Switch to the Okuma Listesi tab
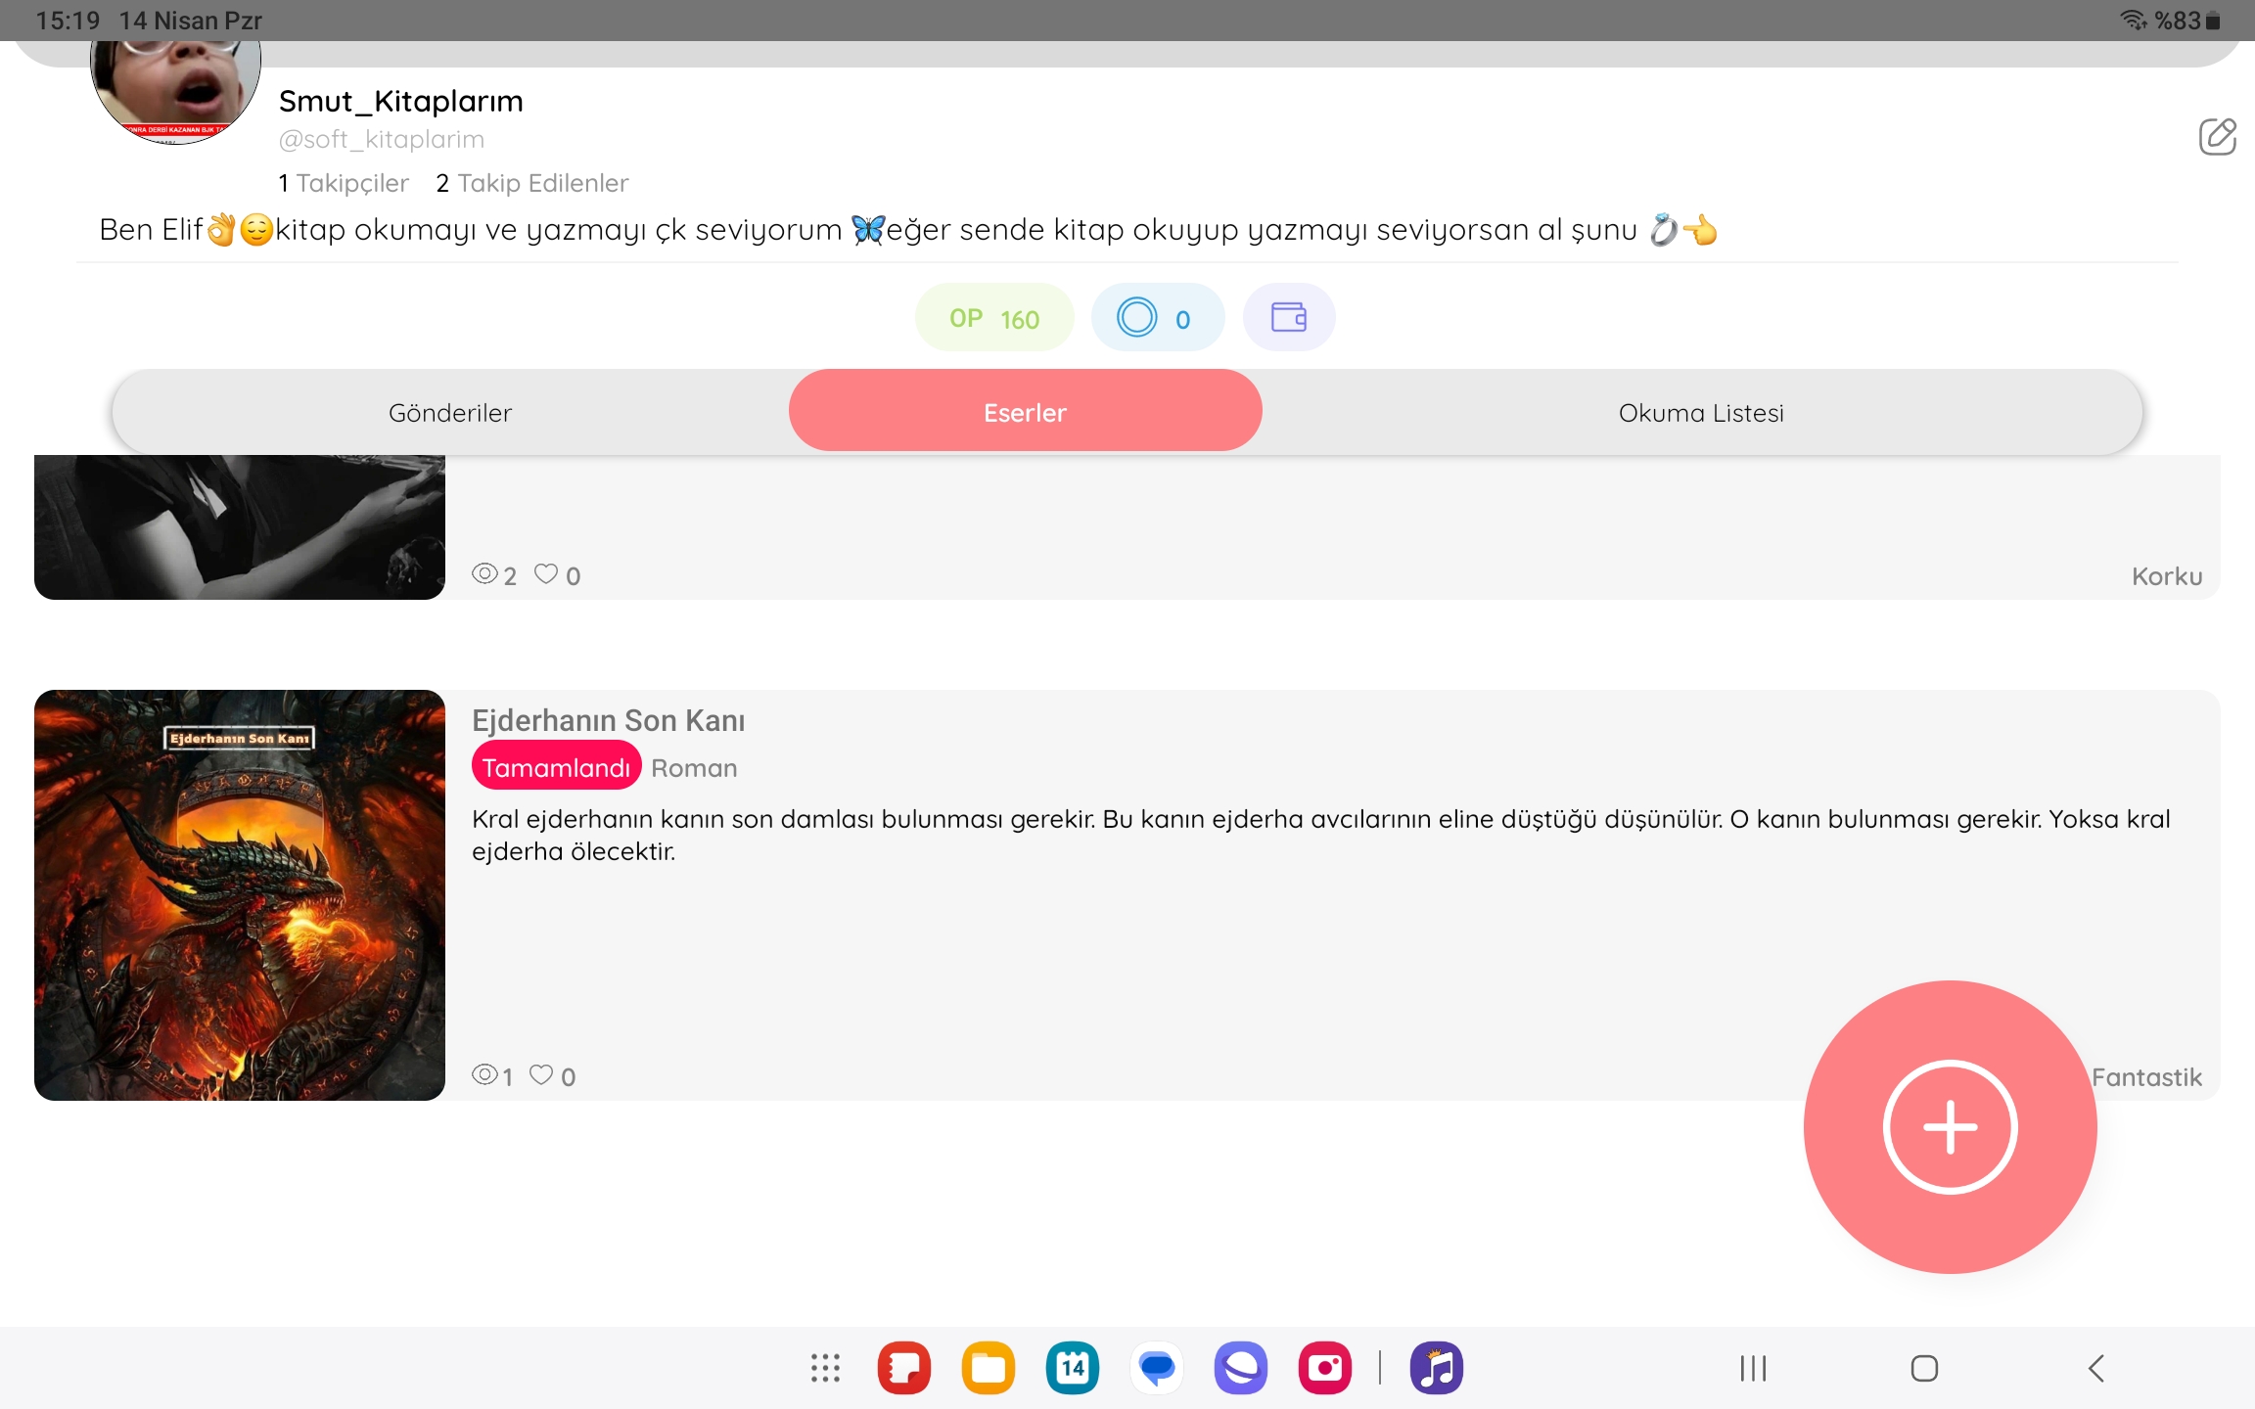The width and height of the screenshot is (2255, 1409). click(x=1701, y=412)
